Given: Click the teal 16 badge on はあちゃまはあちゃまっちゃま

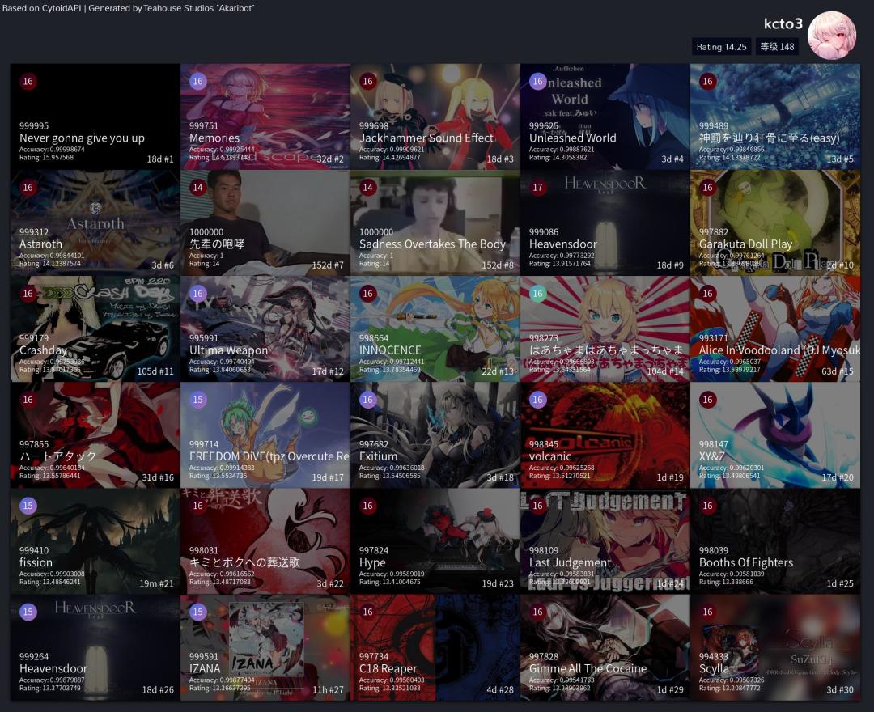Looking at the screenshot, I should (x=537, y=294).
